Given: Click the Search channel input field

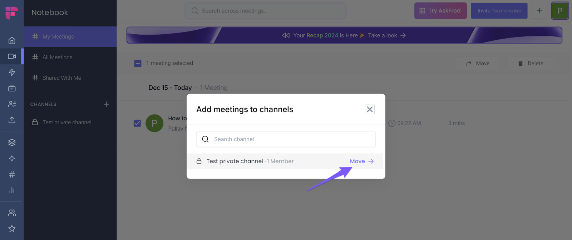Looking at the screenshot, I should pyautogui.click(x=286, y=139).
